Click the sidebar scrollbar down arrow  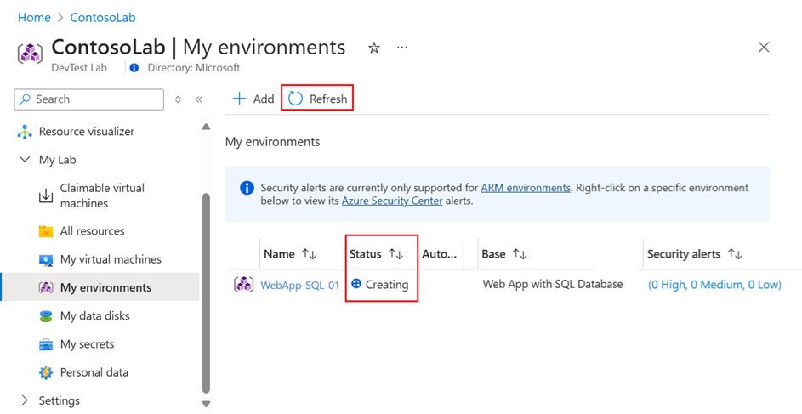206,404
